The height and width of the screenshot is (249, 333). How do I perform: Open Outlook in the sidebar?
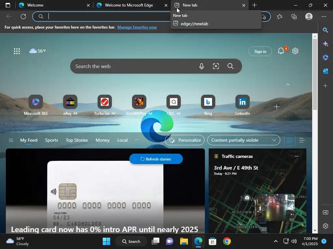[325, 71]
